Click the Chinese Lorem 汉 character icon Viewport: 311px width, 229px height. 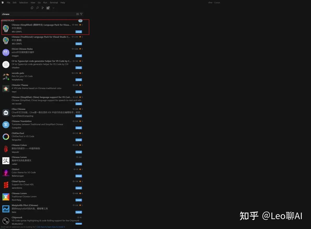click(x=6, y=161)
